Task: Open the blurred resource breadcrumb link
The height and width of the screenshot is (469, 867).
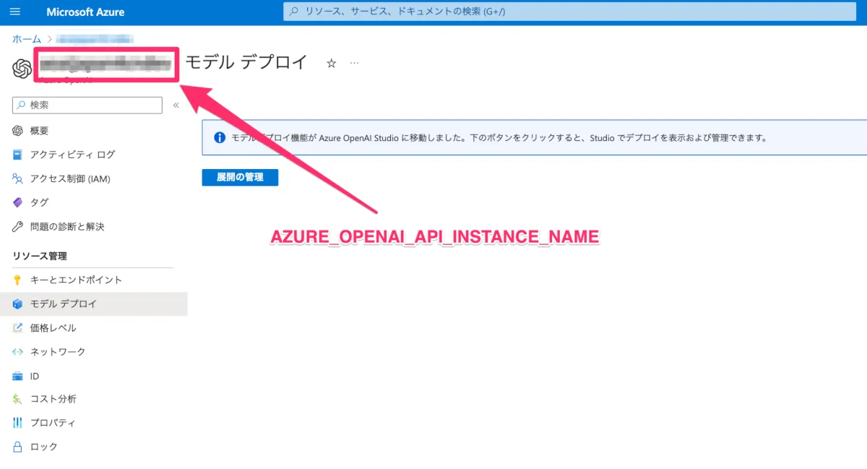Action: tap(95, 38)
